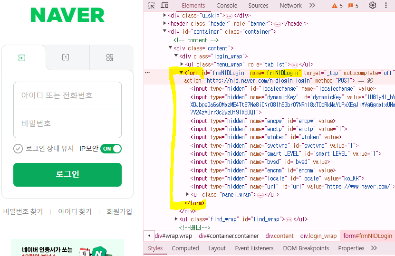395x256 pixels.
Task: Expand collapsed ellipsis in u_skip div
Action: pos(229,16)
